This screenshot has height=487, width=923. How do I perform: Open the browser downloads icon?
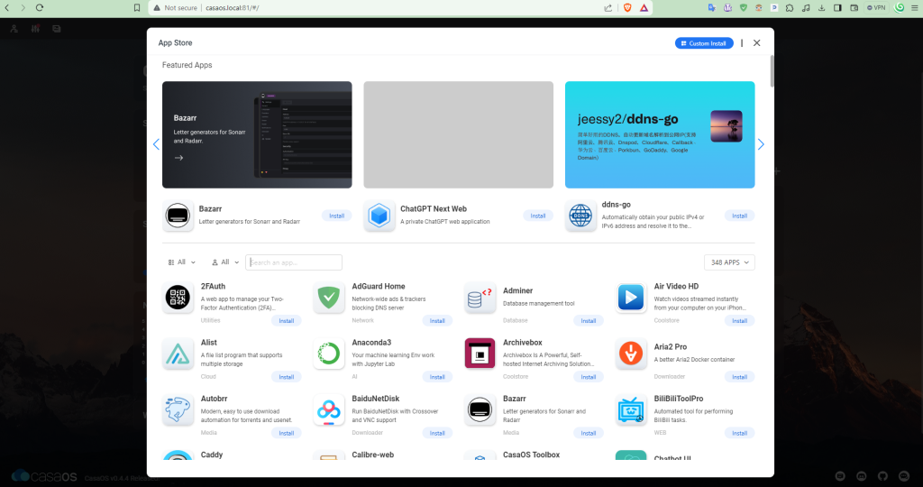point(821,7)
